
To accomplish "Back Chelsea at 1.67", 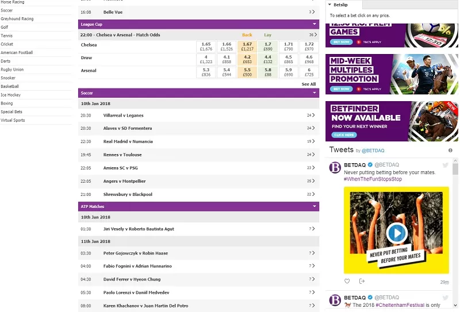I will tap(247, 47).
